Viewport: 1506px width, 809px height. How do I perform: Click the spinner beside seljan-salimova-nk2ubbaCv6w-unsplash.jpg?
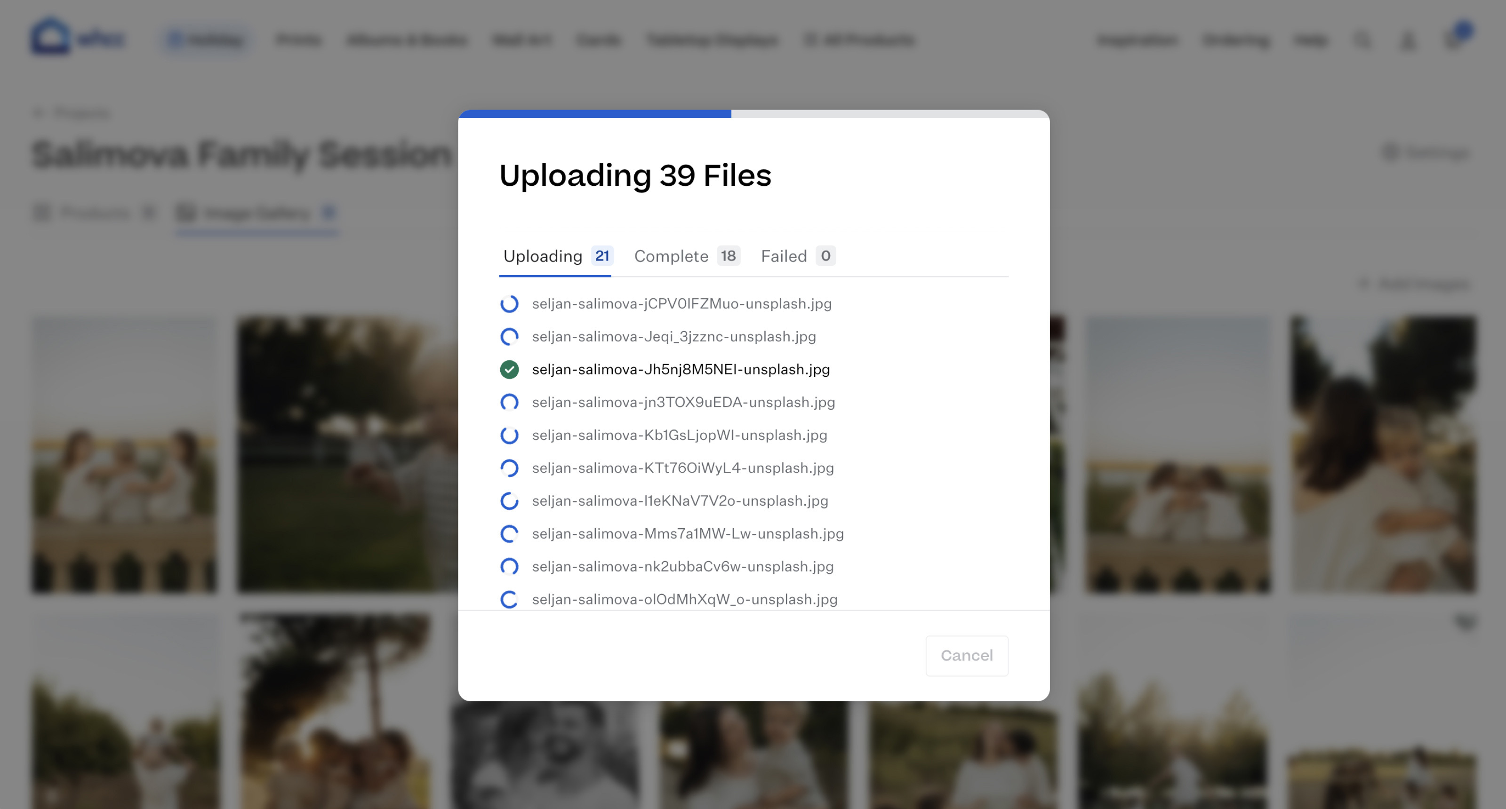pyautogui.click(x=509, y=566)
